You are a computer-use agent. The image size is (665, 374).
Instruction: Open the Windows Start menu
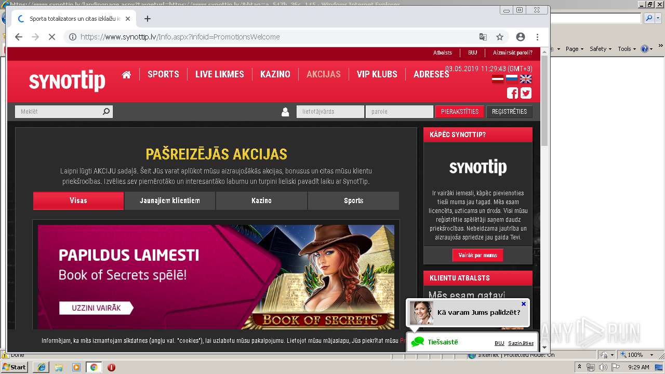coord(14,367)
